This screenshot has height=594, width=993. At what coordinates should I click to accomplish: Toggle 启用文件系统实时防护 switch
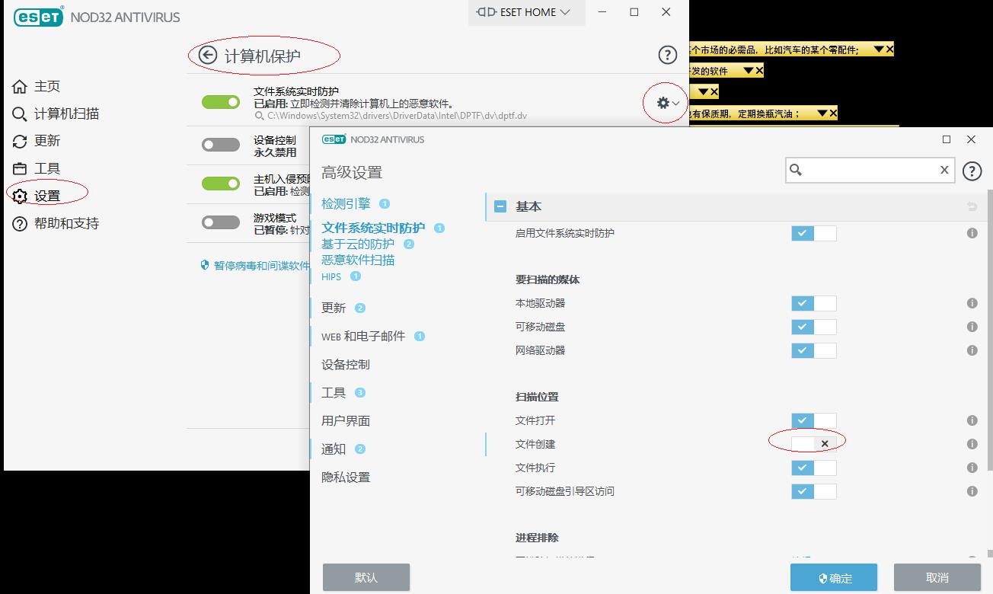pos(814,233)
